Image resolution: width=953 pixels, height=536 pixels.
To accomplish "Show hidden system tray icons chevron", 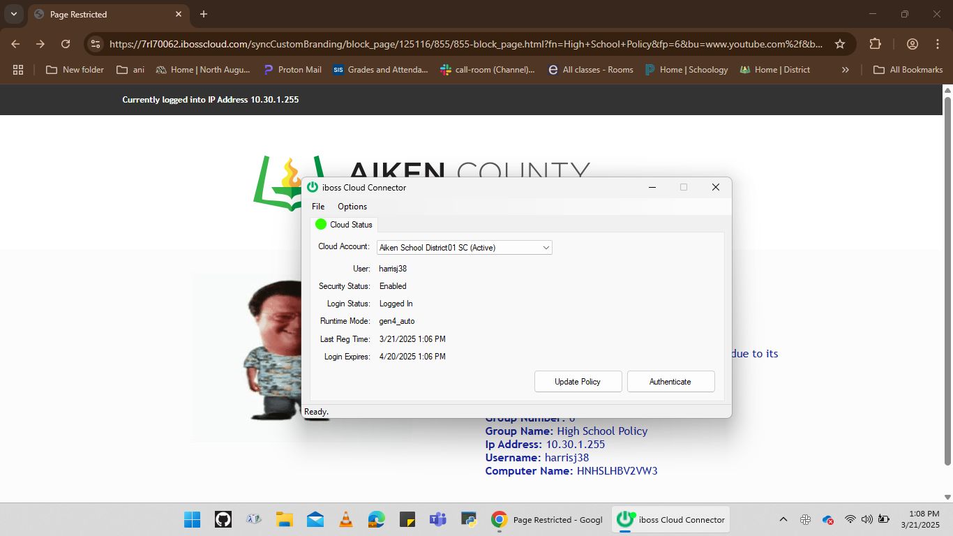I will (783, 519).
